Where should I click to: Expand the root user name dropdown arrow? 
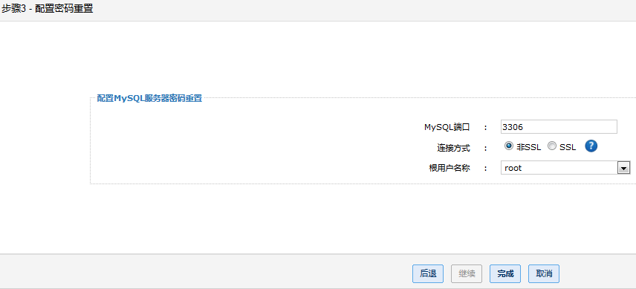coord(623,168)
